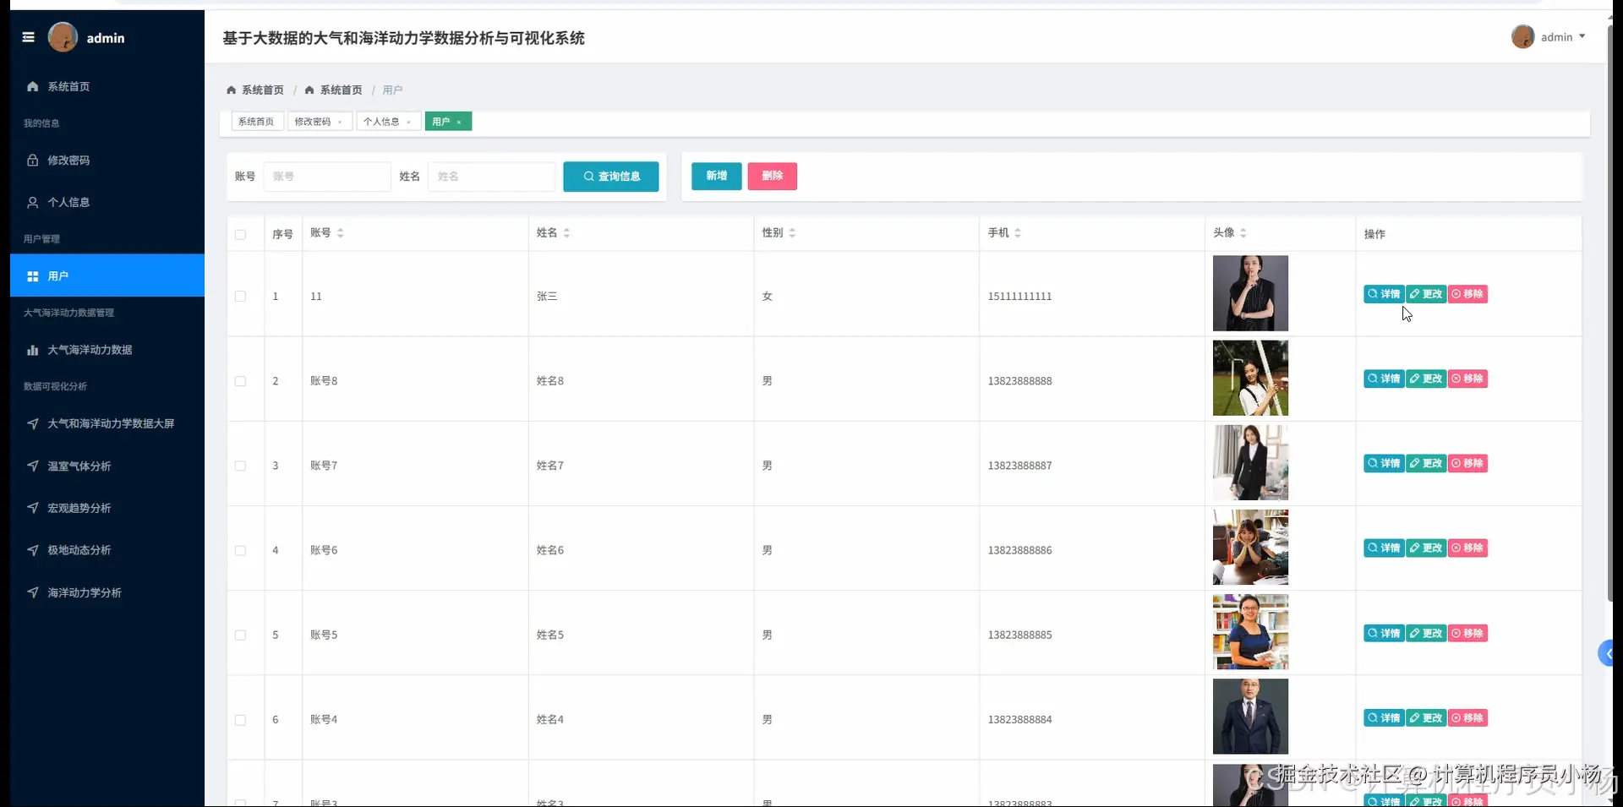
Task: Check the checkbox for row 账号7
Action: [x=241, y=466]
